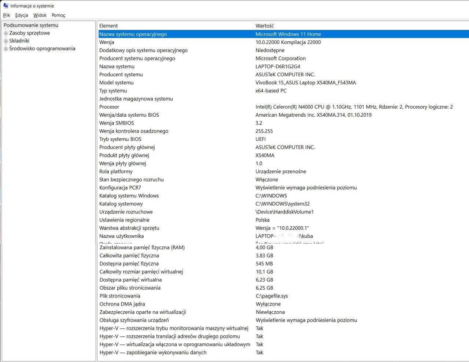The image size is (469, 362).
Task: Select the Wersja/data systemu BIOS row
Action: click(284, 115)
